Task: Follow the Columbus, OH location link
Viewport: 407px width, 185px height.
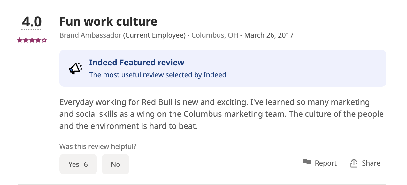Action: (215, 35)
